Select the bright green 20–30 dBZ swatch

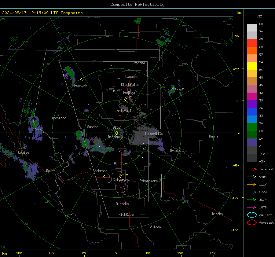click(252, 127)
